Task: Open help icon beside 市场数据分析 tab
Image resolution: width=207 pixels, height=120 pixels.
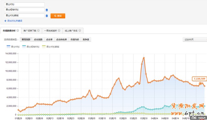Action: pos(18,30)
